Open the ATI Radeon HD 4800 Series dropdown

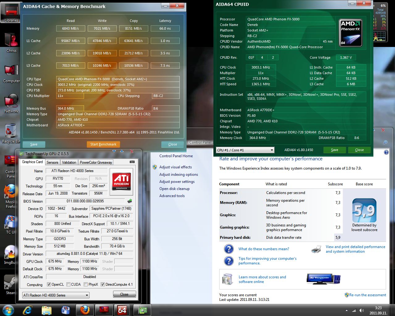pyautogui.click(x=56, y=295)
